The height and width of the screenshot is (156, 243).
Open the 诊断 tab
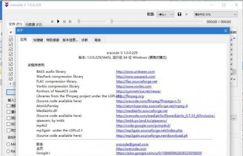point(84,40)
